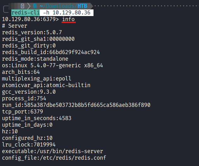199x166 pixels.
Task: Click the redis_mode:standalone line
Action: click(x=35, y=59)
